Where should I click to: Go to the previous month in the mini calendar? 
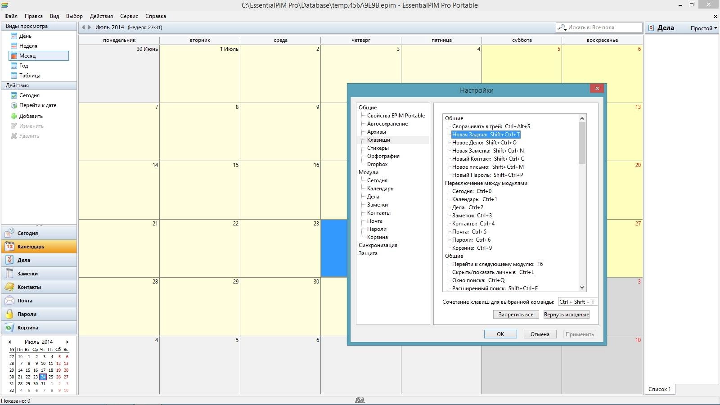coord(10,342)
